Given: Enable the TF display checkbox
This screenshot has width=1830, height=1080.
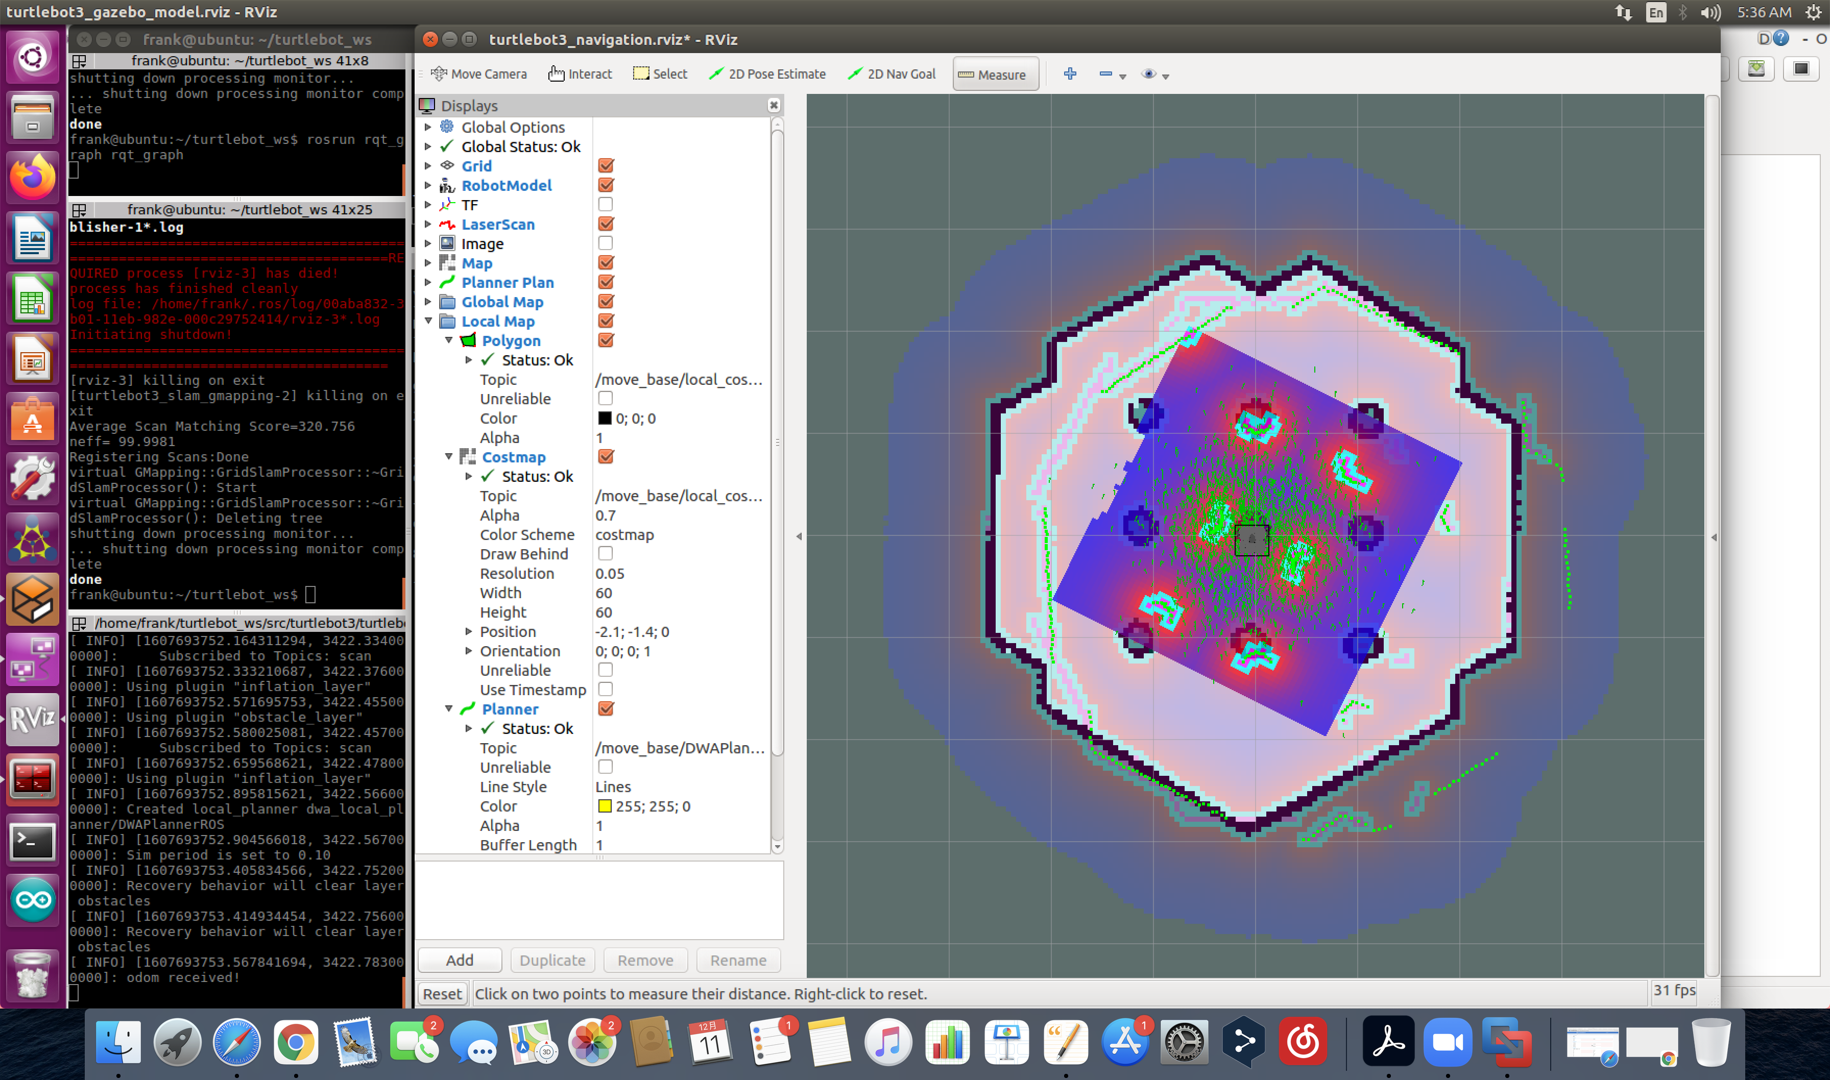Looking at the screenshot, I should [x=605, y=205].
